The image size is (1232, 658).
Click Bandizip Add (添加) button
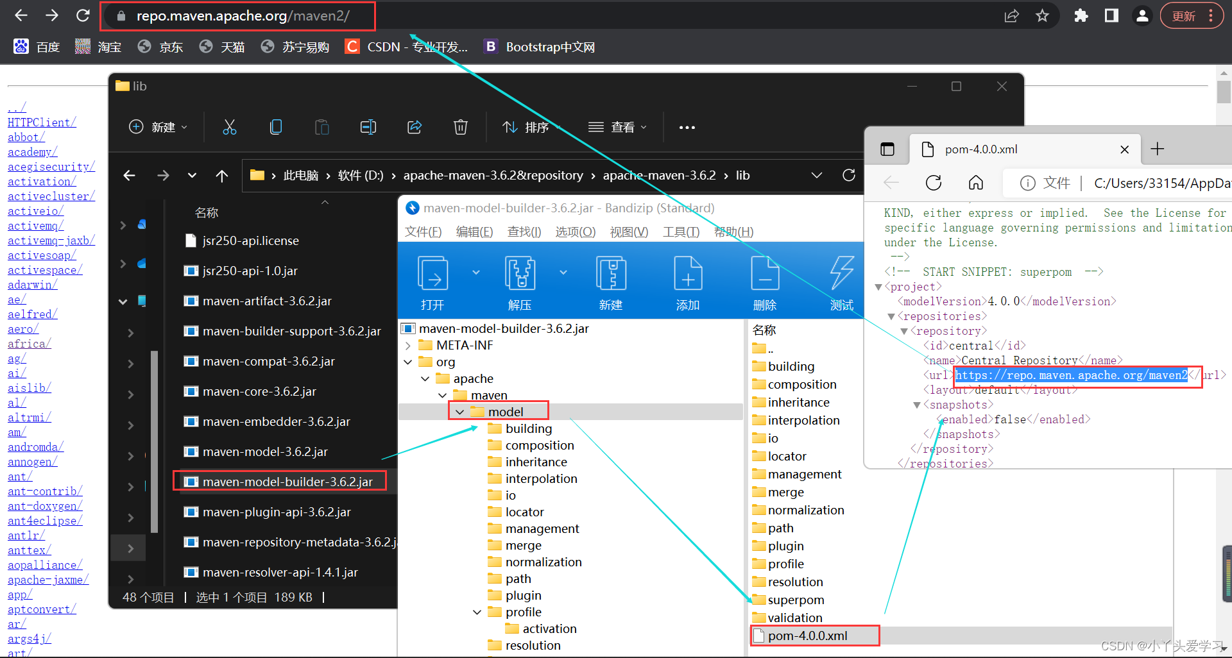coord(688,283)
